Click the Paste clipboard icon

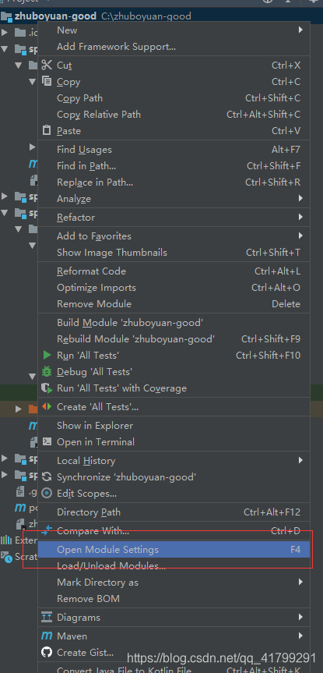coord(47,130)
